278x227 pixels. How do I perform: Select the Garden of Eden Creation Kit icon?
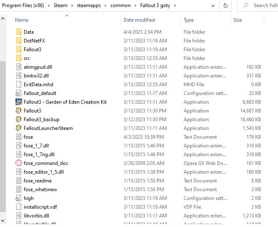coord(19,102)
